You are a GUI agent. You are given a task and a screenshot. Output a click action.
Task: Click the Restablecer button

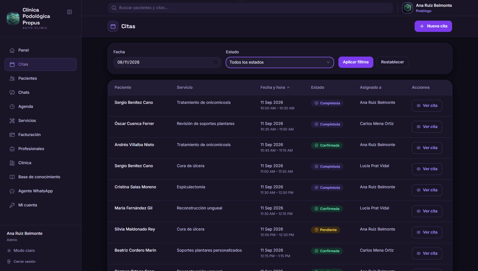tap(392, 62)
